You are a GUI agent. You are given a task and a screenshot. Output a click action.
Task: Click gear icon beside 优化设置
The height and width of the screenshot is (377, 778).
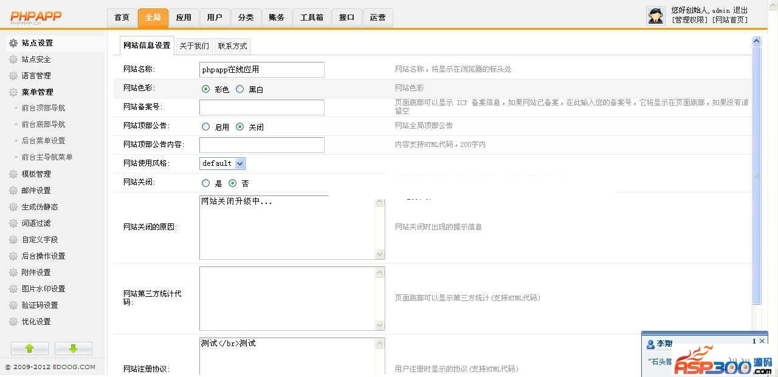13,322
